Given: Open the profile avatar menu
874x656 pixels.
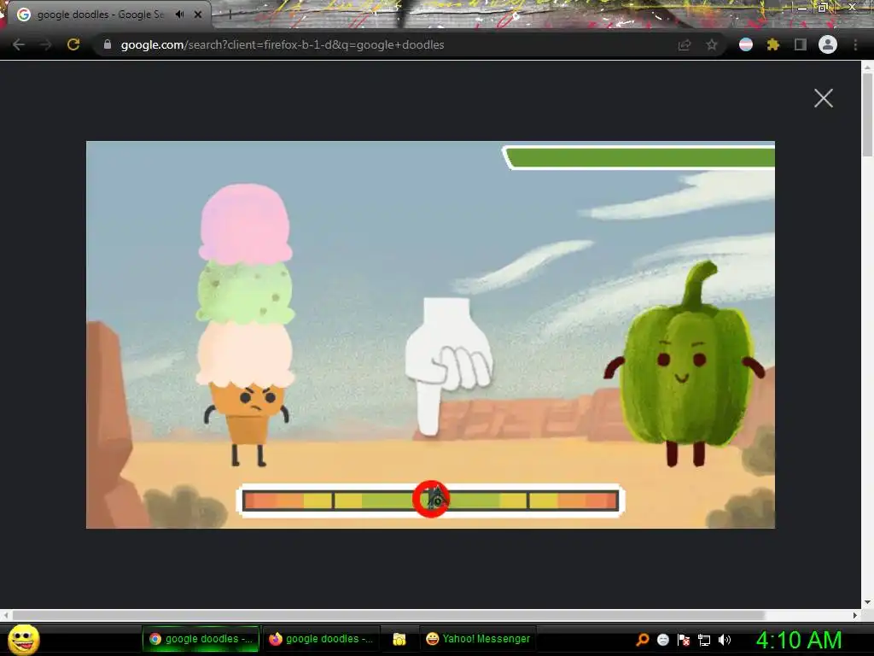Looking at the screenshot, I should click(828, 44).
